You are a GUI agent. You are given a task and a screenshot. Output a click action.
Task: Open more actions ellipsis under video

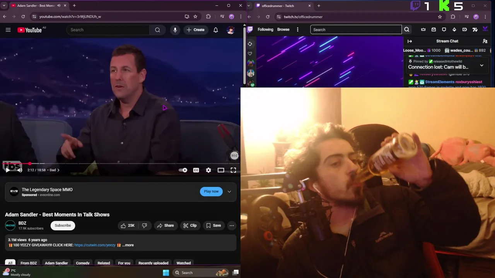232,225
